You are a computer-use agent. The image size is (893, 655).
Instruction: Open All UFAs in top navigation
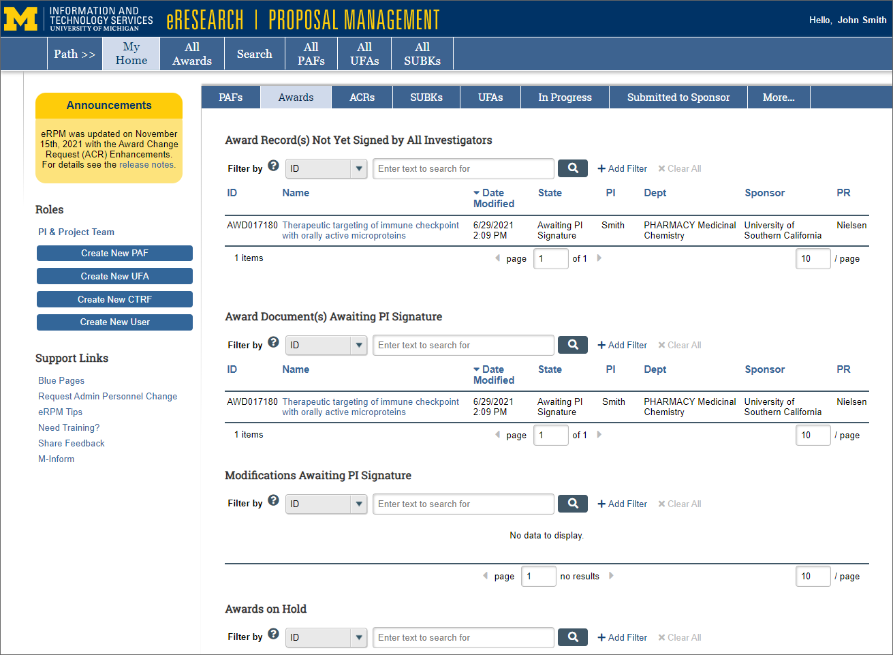point(364,54)
